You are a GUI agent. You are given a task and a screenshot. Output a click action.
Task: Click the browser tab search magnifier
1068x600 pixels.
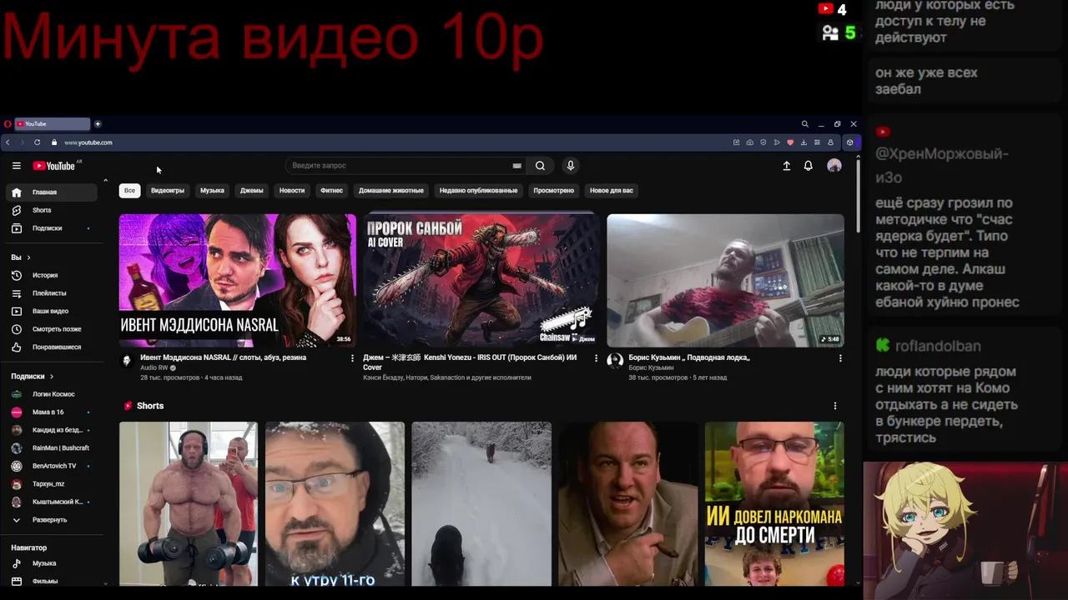(805, 124)
